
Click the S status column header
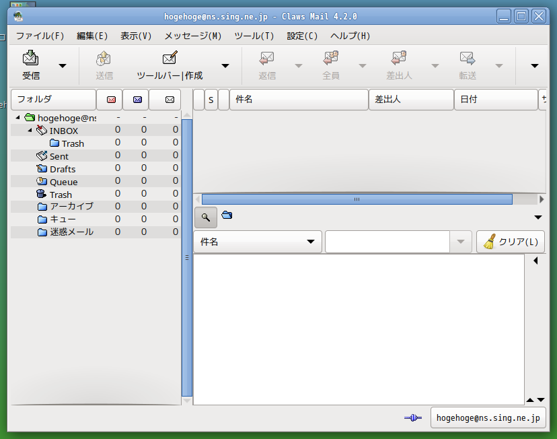211,100
